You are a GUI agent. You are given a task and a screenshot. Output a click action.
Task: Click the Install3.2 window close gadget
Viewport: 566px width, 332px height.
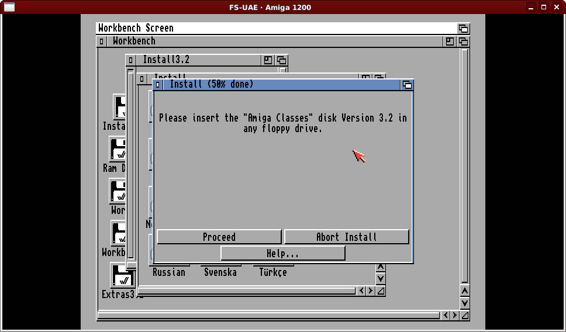[x=130, y=60]
